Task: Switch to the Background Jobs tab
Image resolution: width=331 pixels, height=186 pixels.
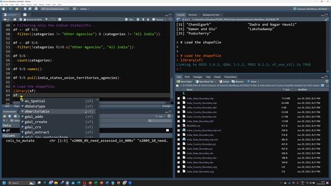Action: (x=211, y=15)
